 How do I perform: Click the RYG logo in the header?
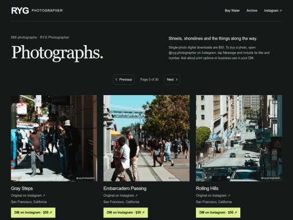(20, 10)
